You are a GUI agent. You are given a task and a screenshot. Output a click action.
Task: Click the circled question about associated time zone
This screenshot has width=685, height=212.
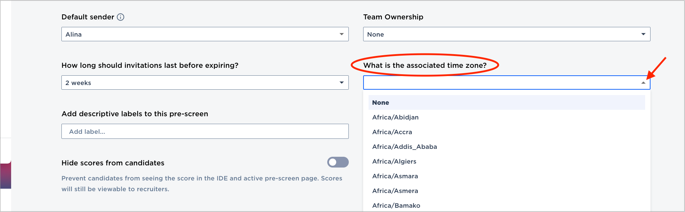(x=425, y=65)
